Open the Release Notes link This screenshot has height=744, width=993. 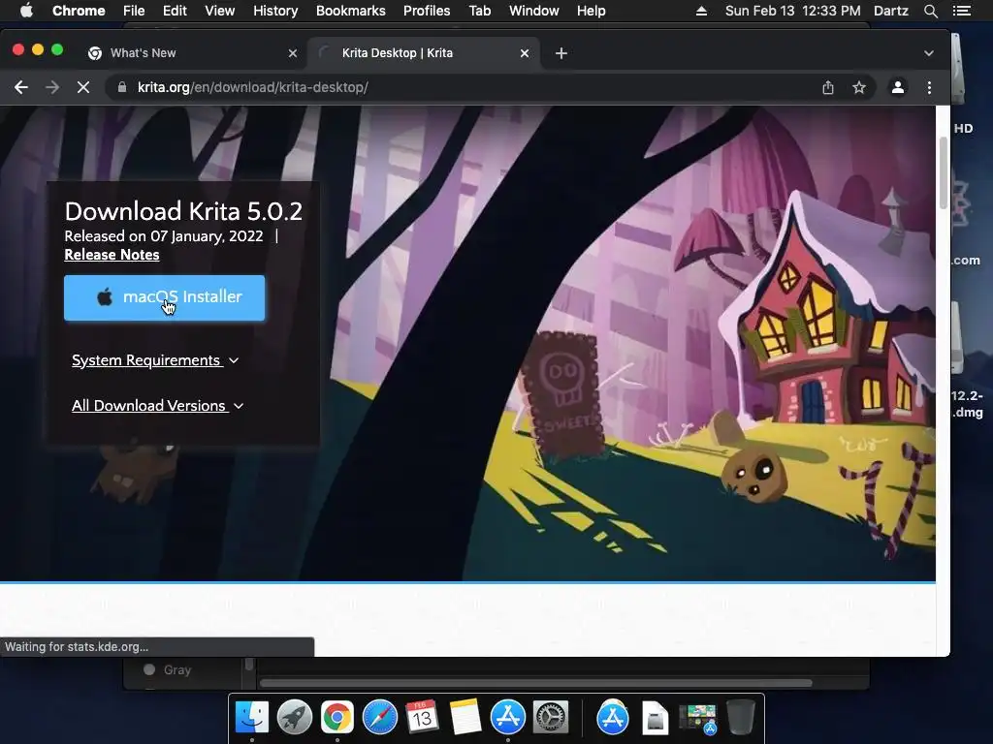tap(112, 255)
